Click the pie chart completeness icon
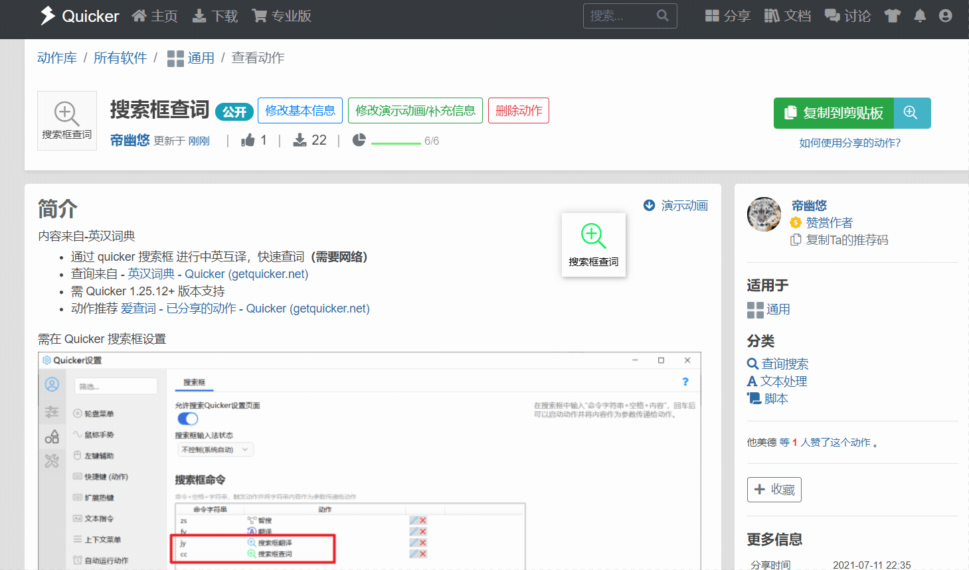 [x=359, y=140]
